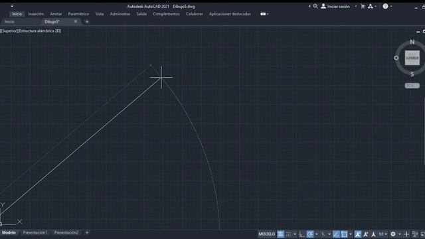Screen dimensions: 425x239
Task: Add a new layout with plus button
Action: click(87, 232)
